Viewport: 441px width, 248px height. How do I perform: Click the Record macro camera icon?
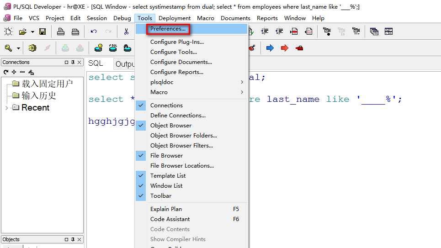pyautogui.click(x=327, y=31)
